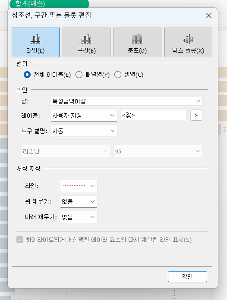
Task: Open the 도구 설명 dropdown showing 자동
Action: (84, 131)
